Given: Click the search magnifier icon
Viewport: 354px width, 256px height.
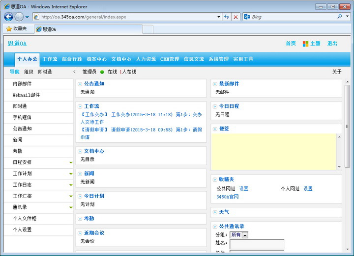Looking at the screenshot, I should pyautogui.click(x=340, y=17).
